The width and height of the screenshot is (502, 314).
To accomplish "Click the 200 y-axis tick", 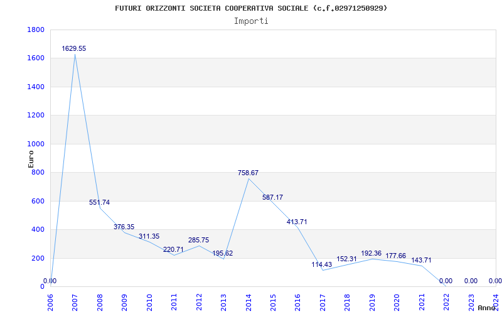I will pyautogui.click(x=38, y=258).
